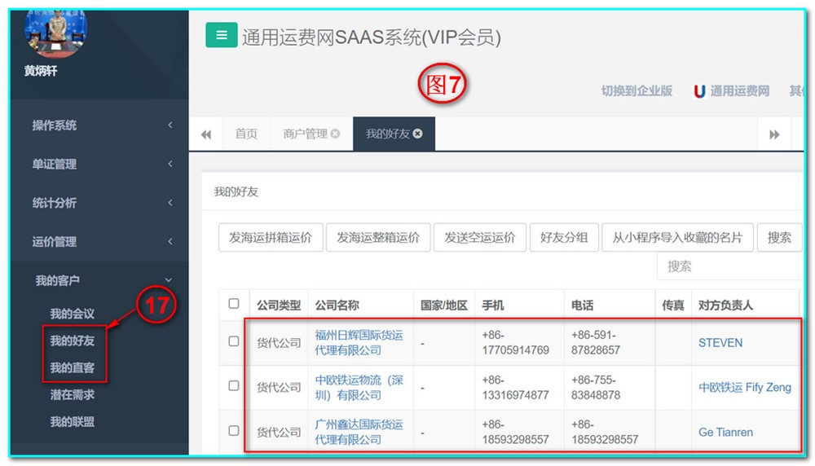Toggle the select-all checkbox in table header

[x=234, y=304]
